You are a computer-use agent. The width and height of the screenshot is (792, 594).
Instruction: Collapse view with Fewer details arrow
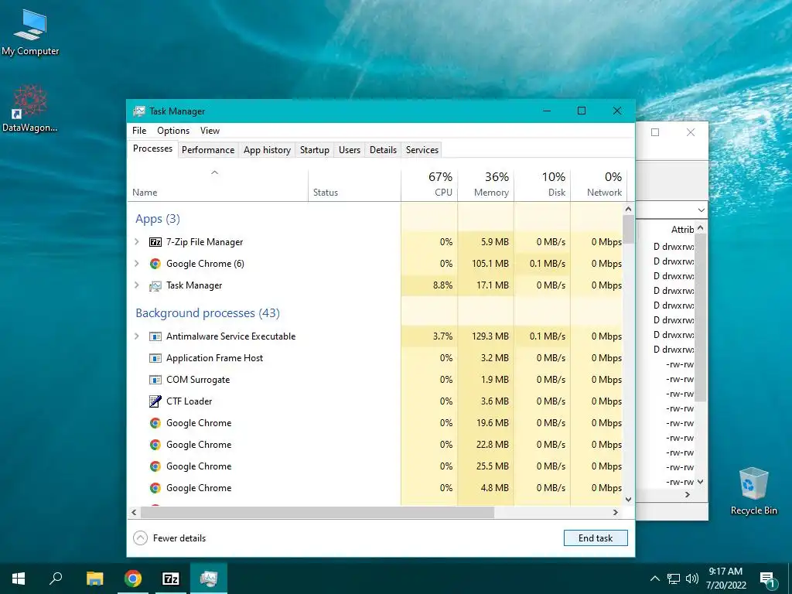[141, 538]
